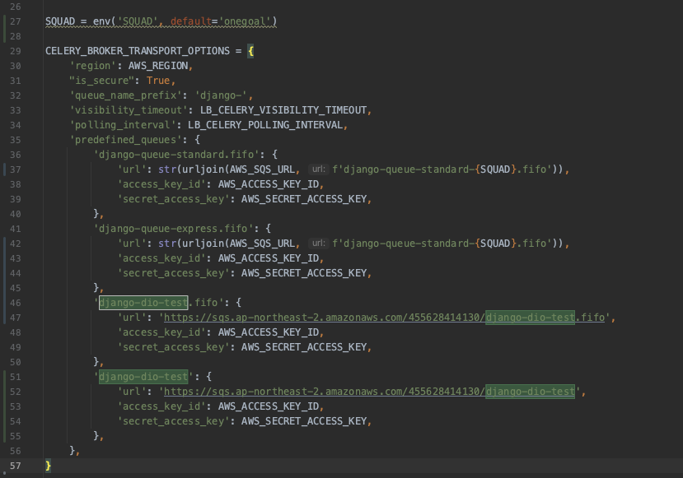Select the 'django-' prefix string on line 32

222,95
